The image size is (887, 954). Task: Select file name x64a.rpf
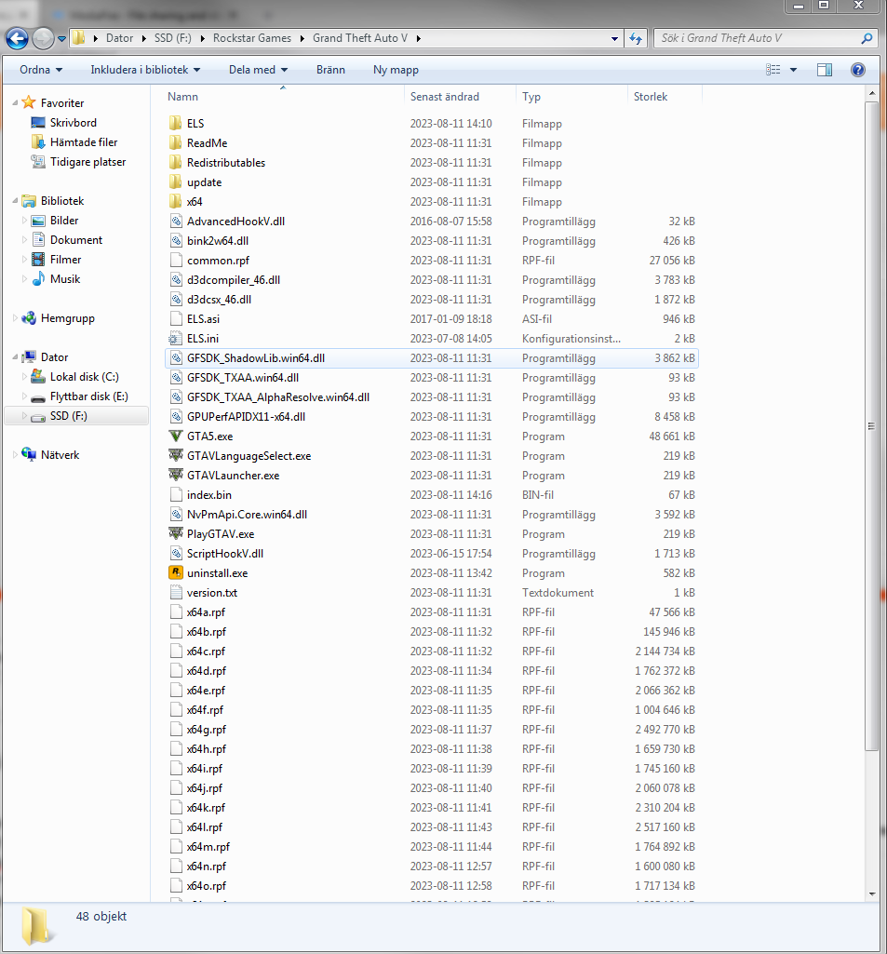click(x=206, y=612)
